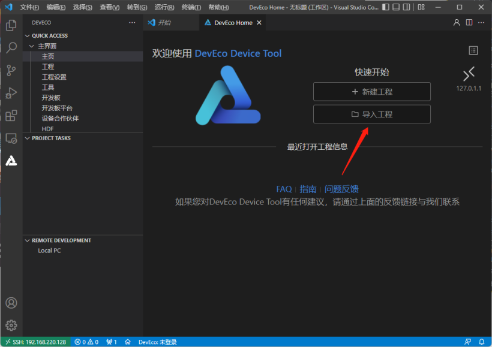Click the DevEco Device Tool activity icon
492x347 pixels.
tap(11, 161)
